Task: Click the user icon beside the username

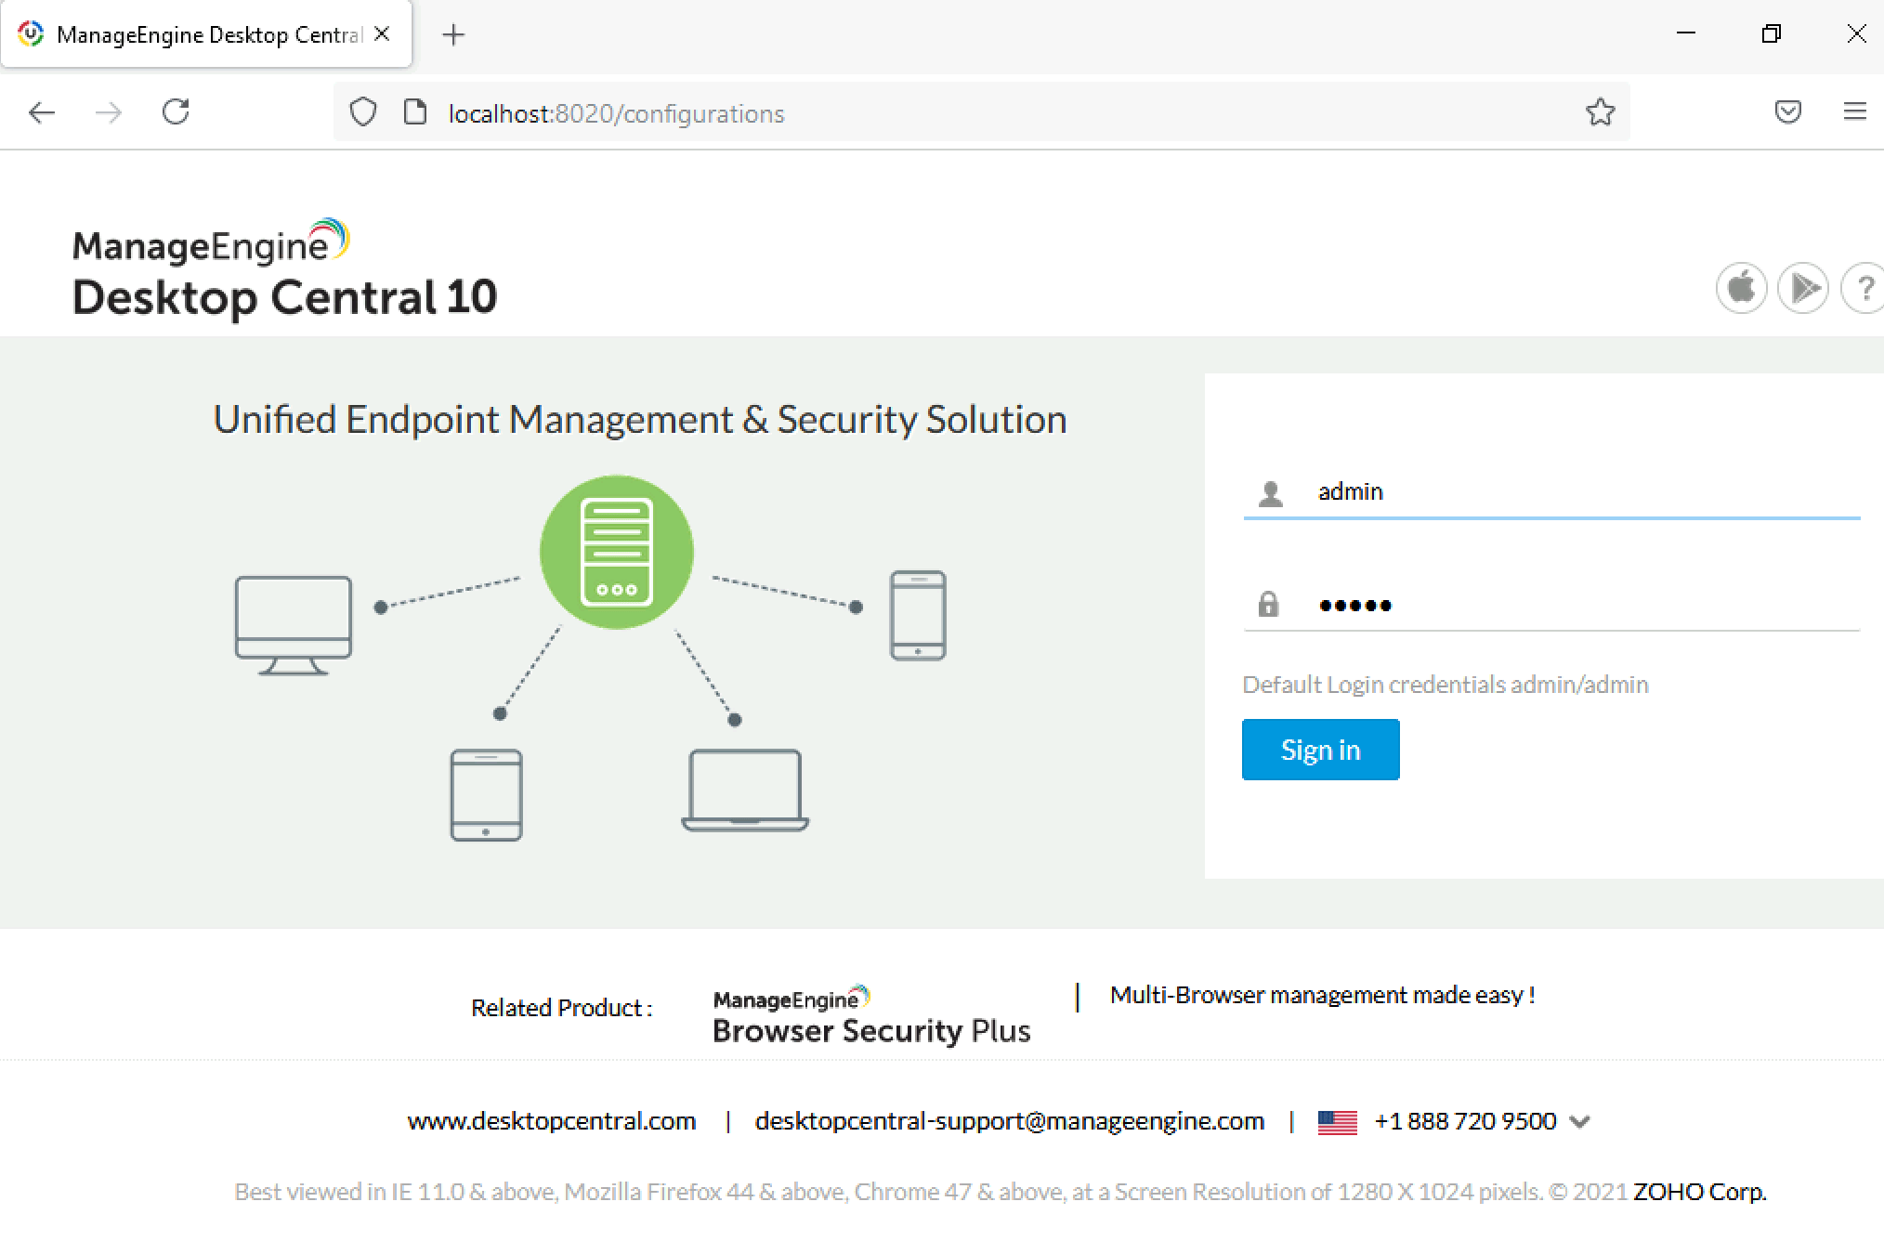Action: [x=1268, y=491]
